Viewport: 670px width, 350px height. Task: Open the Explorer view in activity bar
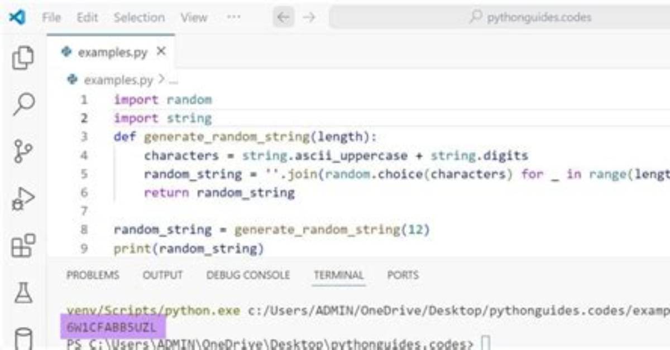[x=23, y=58]
